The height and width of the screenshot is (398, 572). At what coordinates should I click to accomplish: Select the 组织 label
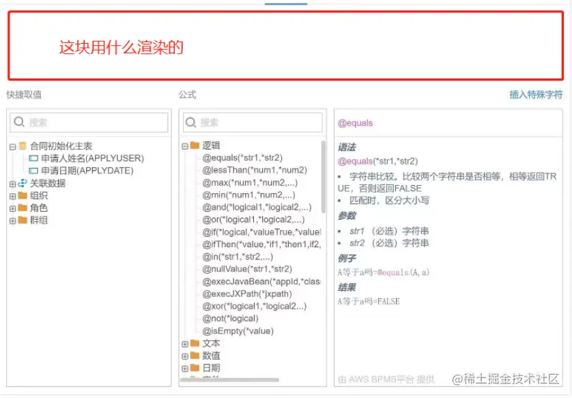[39, 196]
